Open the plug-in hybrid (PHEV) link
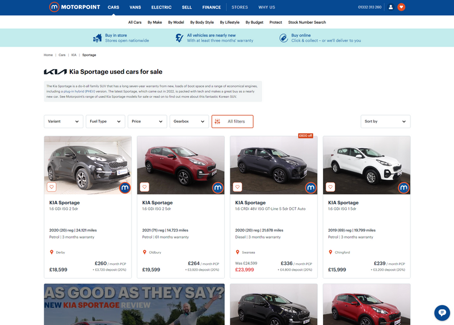 click(79, 91)
